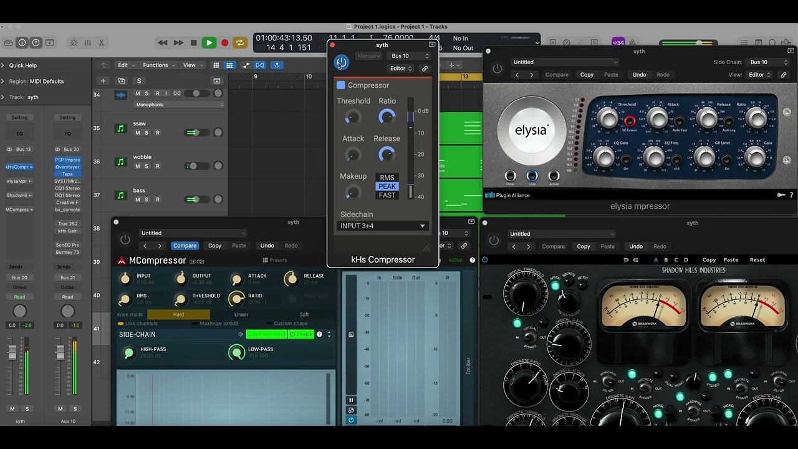Record-enable the bass track

(x=157, y=200)
